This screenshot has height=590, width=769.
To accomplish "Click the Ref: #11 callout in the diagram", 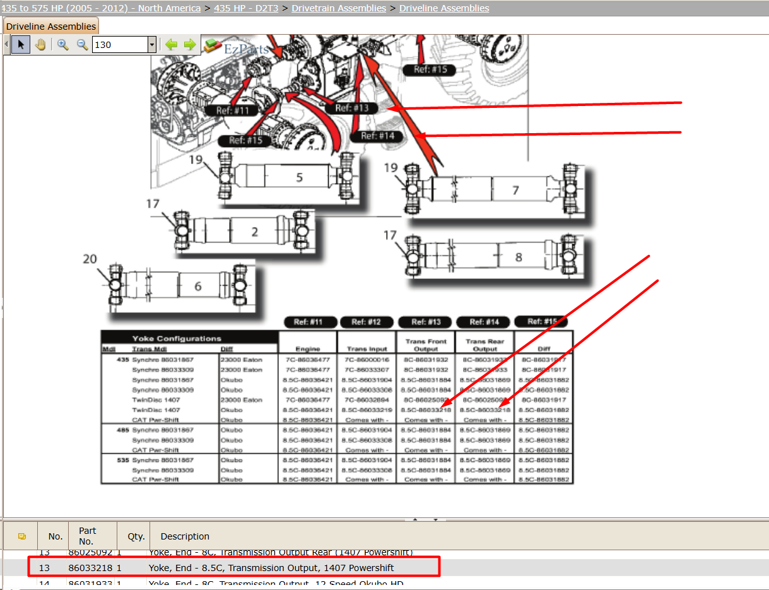I will point(231,110).
